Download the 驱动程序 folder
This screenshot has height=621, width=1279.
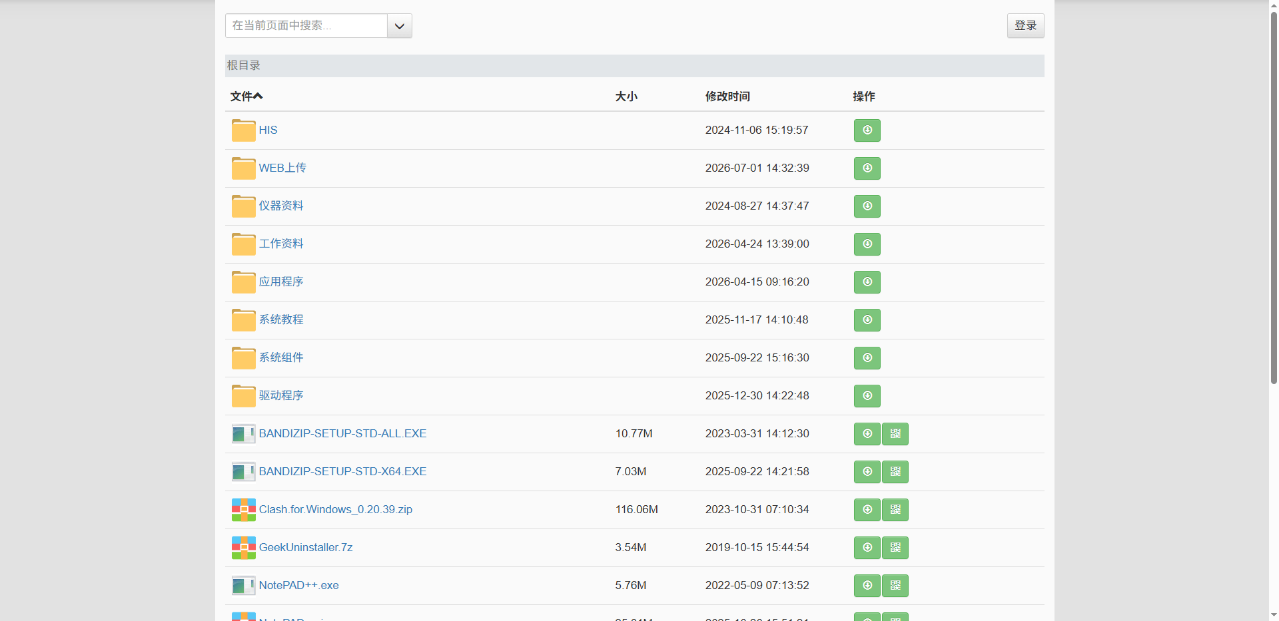pos(867,396)
